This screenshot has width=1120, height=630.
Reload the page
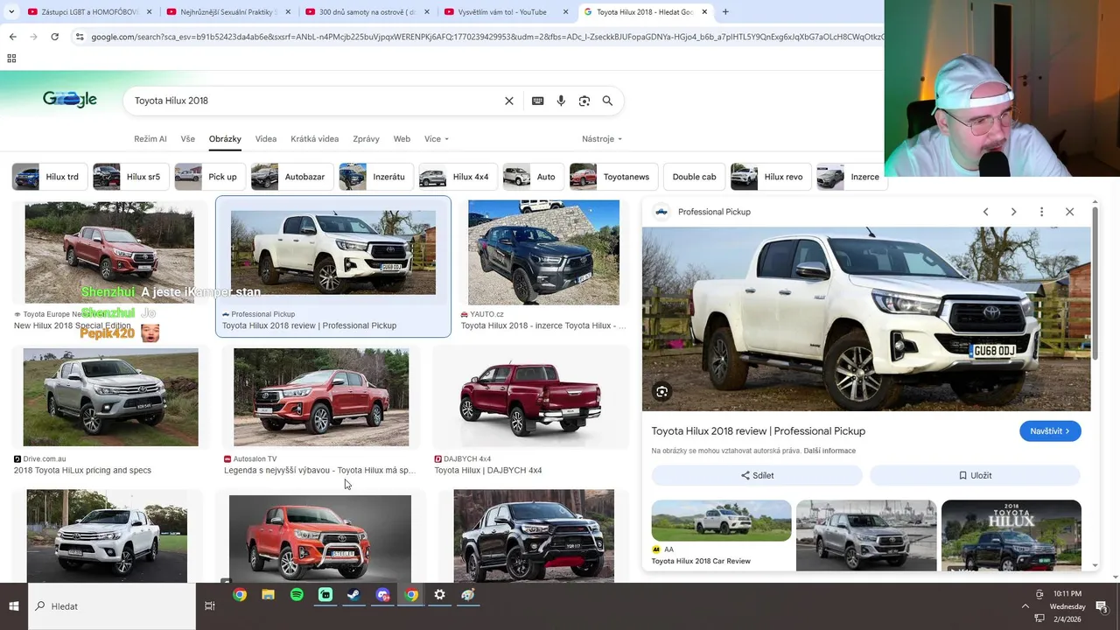pos(54,37)
